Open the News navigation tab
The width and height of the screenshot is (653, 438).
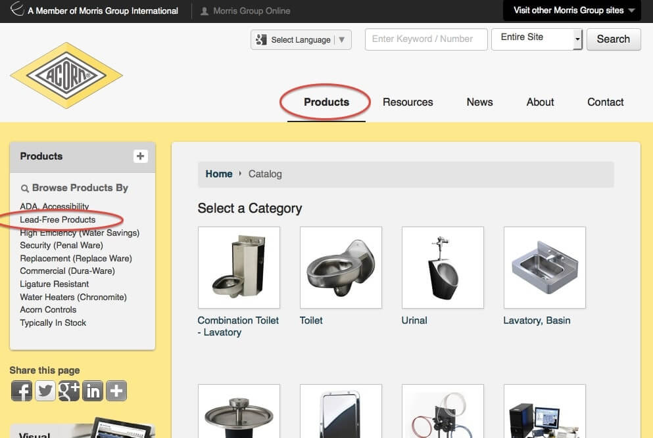coord(480,102)
